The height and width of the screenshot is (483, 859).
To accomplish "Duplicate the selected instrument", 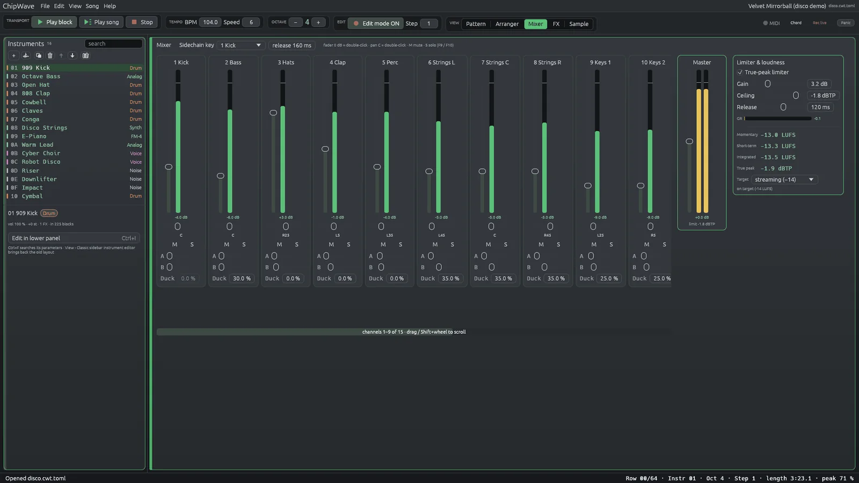I will 38,55.
